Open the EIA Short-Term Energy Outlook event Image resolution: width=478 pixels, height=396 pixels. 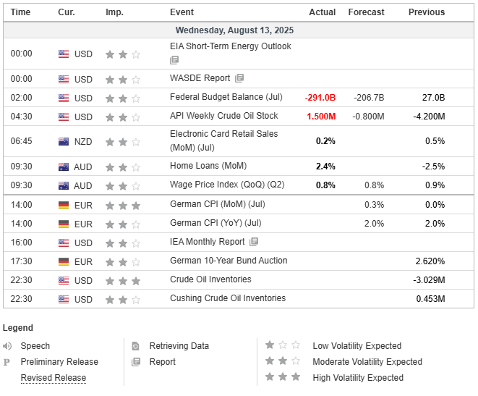(231, 46)
